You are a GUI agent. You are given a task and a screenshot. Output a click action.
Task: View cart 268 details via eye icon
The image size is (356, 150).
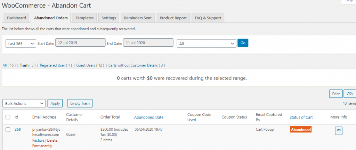pos(339,130)
